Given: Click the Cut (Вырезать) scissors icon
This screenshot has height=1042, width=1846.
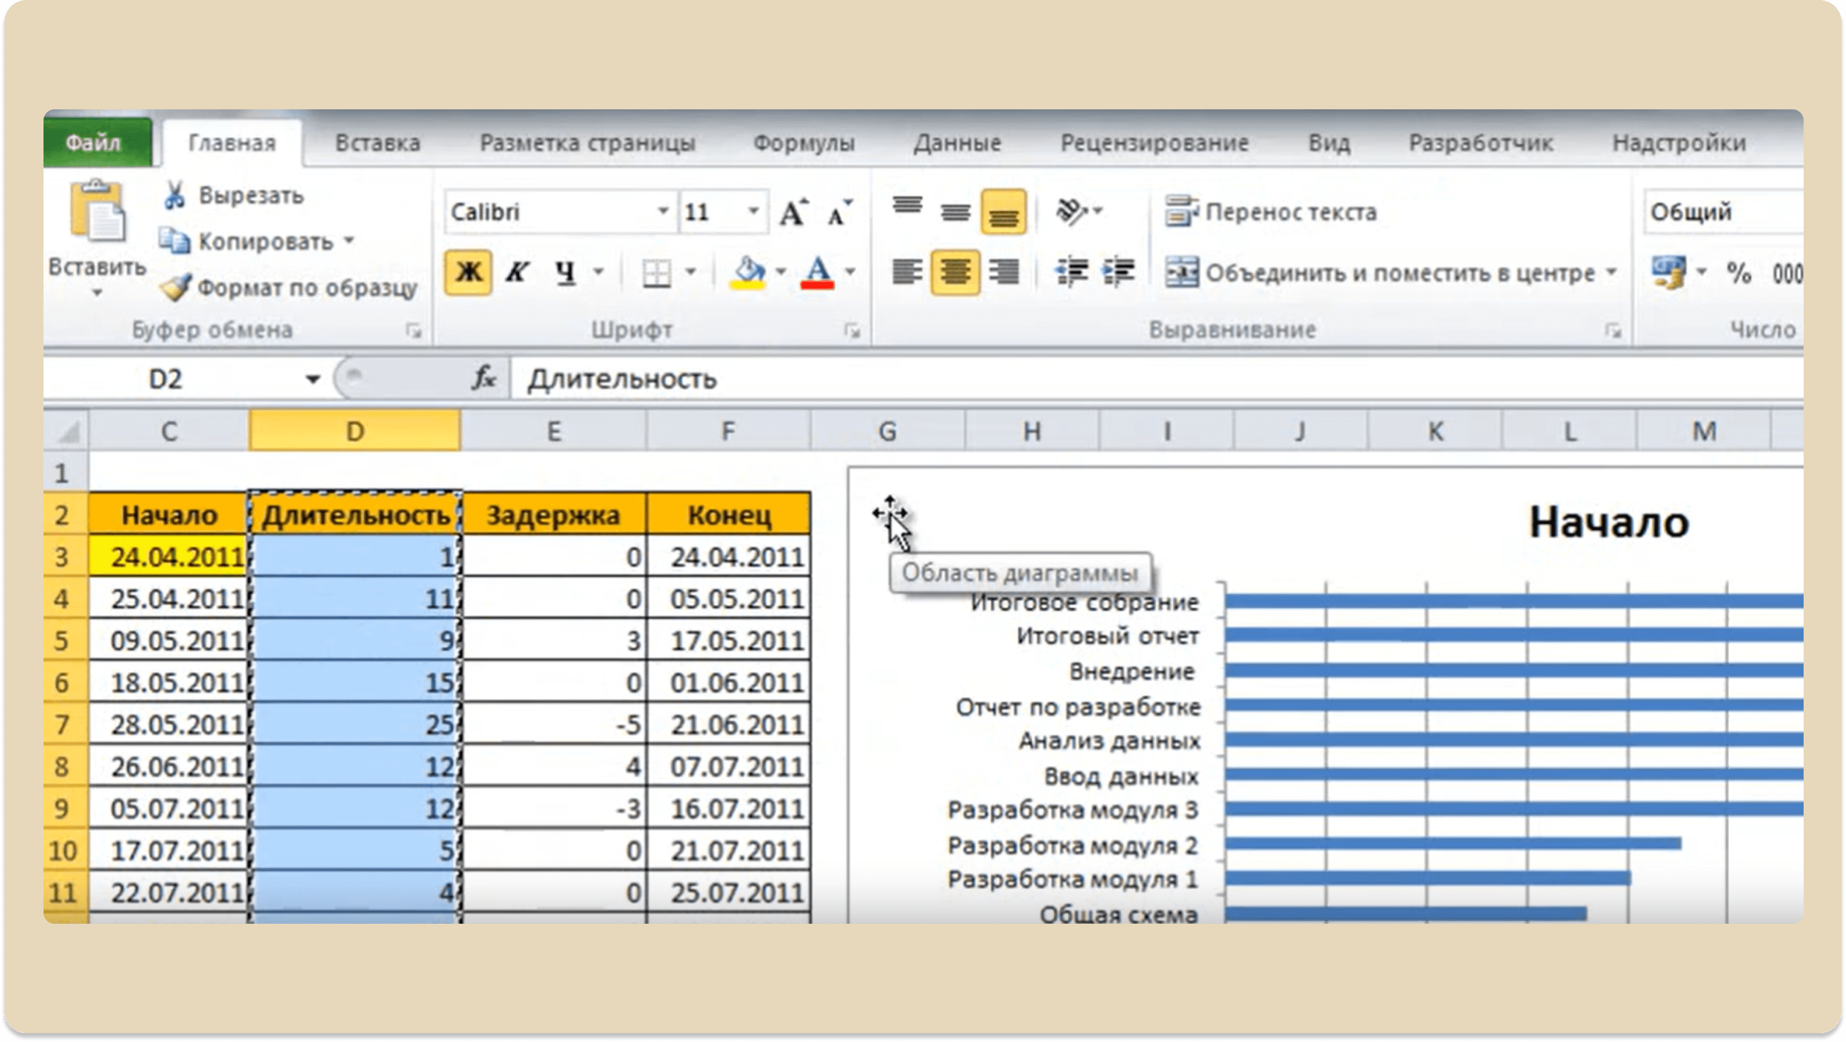Looking at the screenshot, I should tap(174, 195).
